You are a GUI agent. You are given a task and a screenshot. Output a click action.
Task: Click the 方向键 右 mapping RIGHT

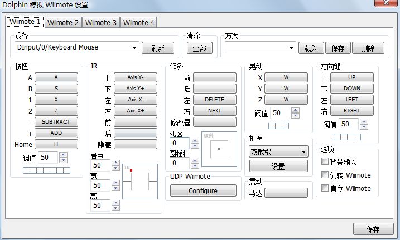(352, 111)
